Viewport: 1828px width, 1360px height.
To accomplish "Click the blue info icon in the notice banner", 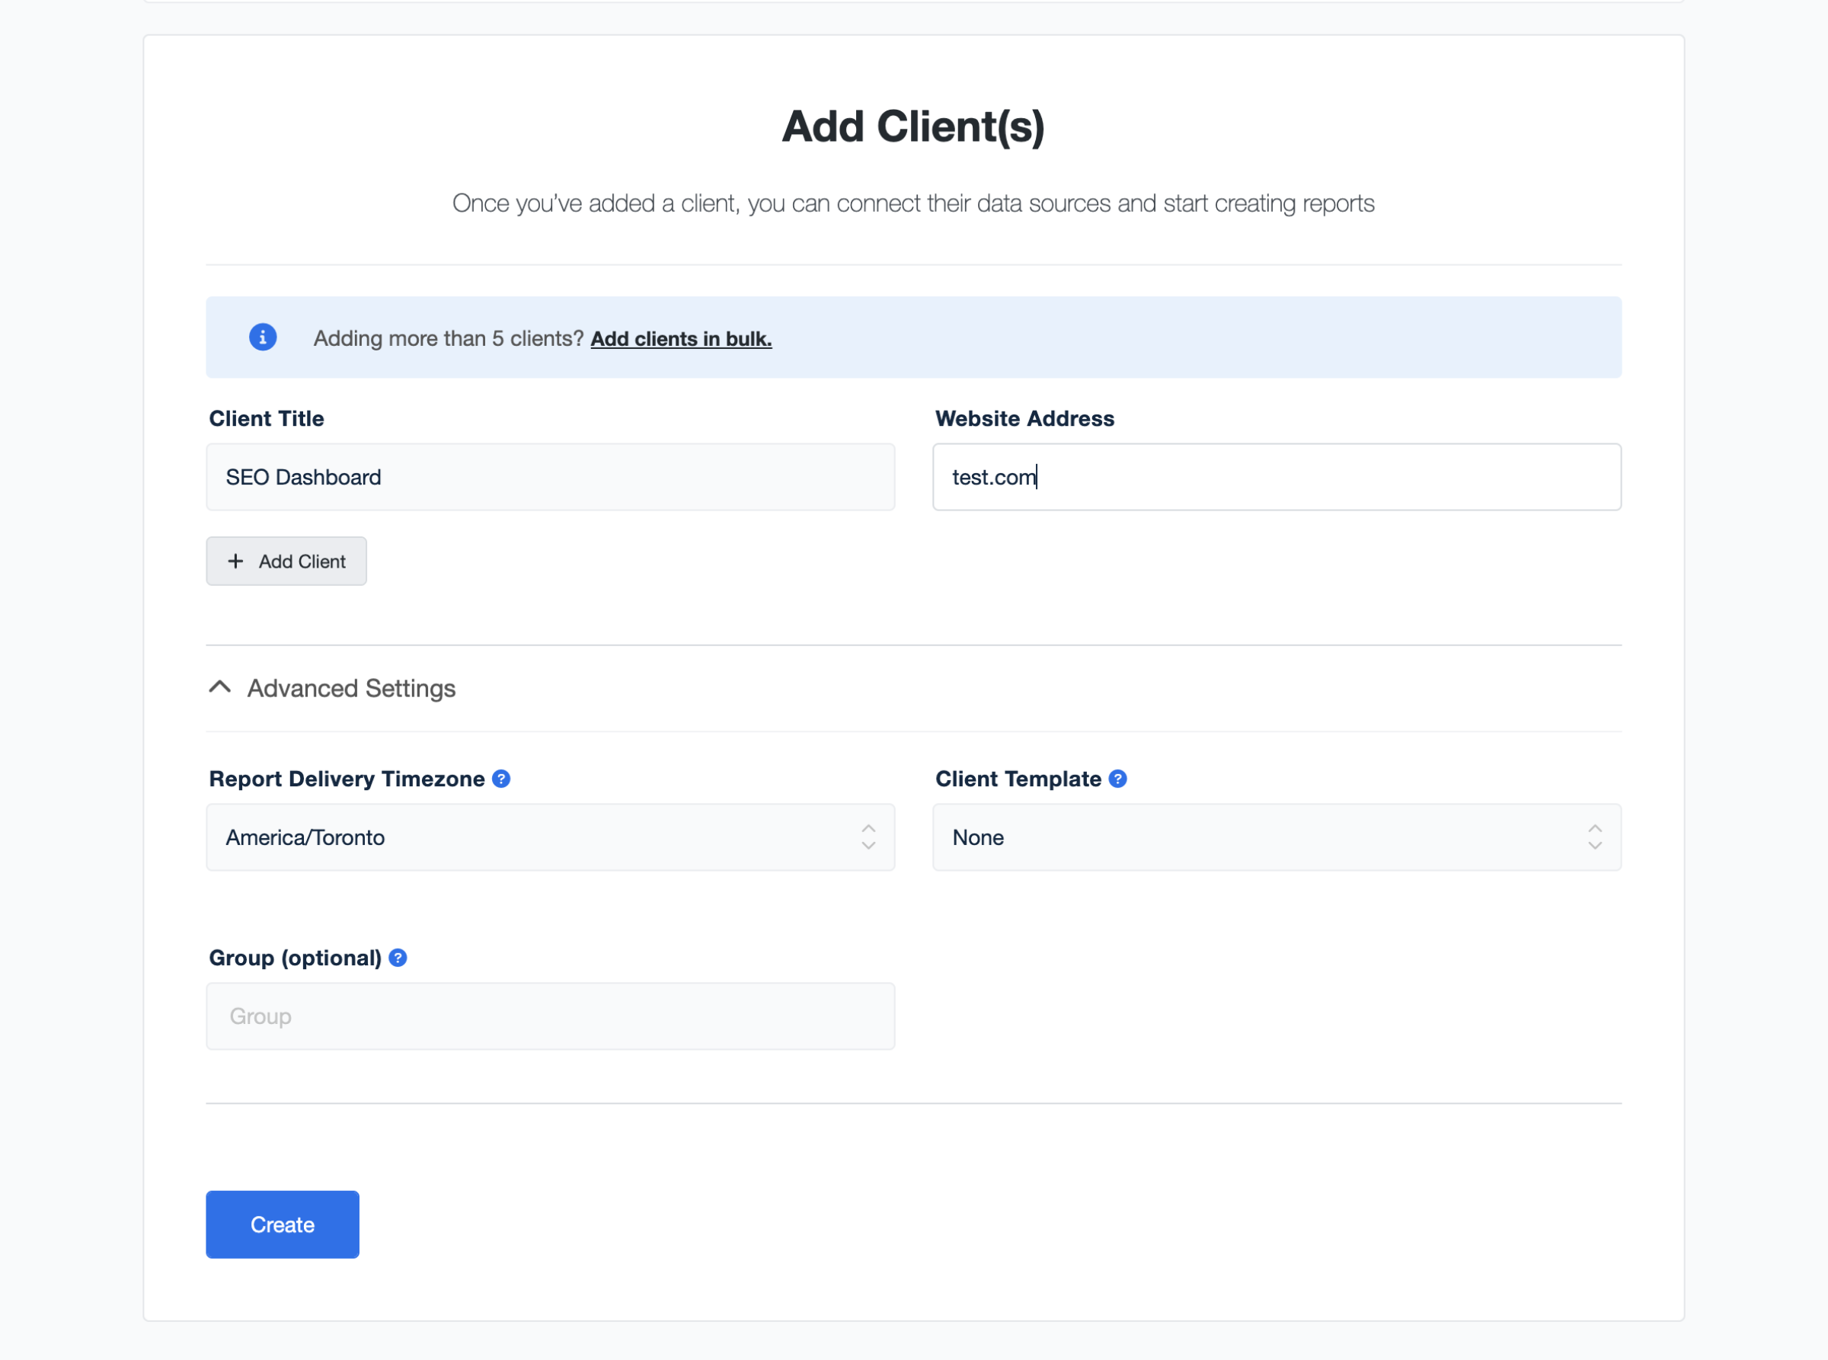I will pyautogui.click(x=263, y=338).
